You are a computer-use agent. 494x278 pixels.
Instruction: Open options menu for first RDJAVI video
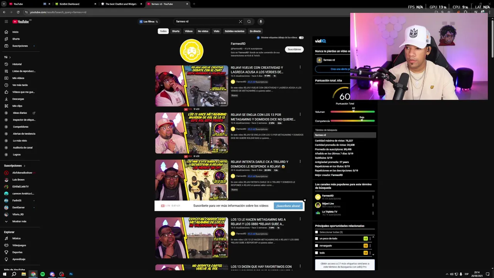pos(300,67)
